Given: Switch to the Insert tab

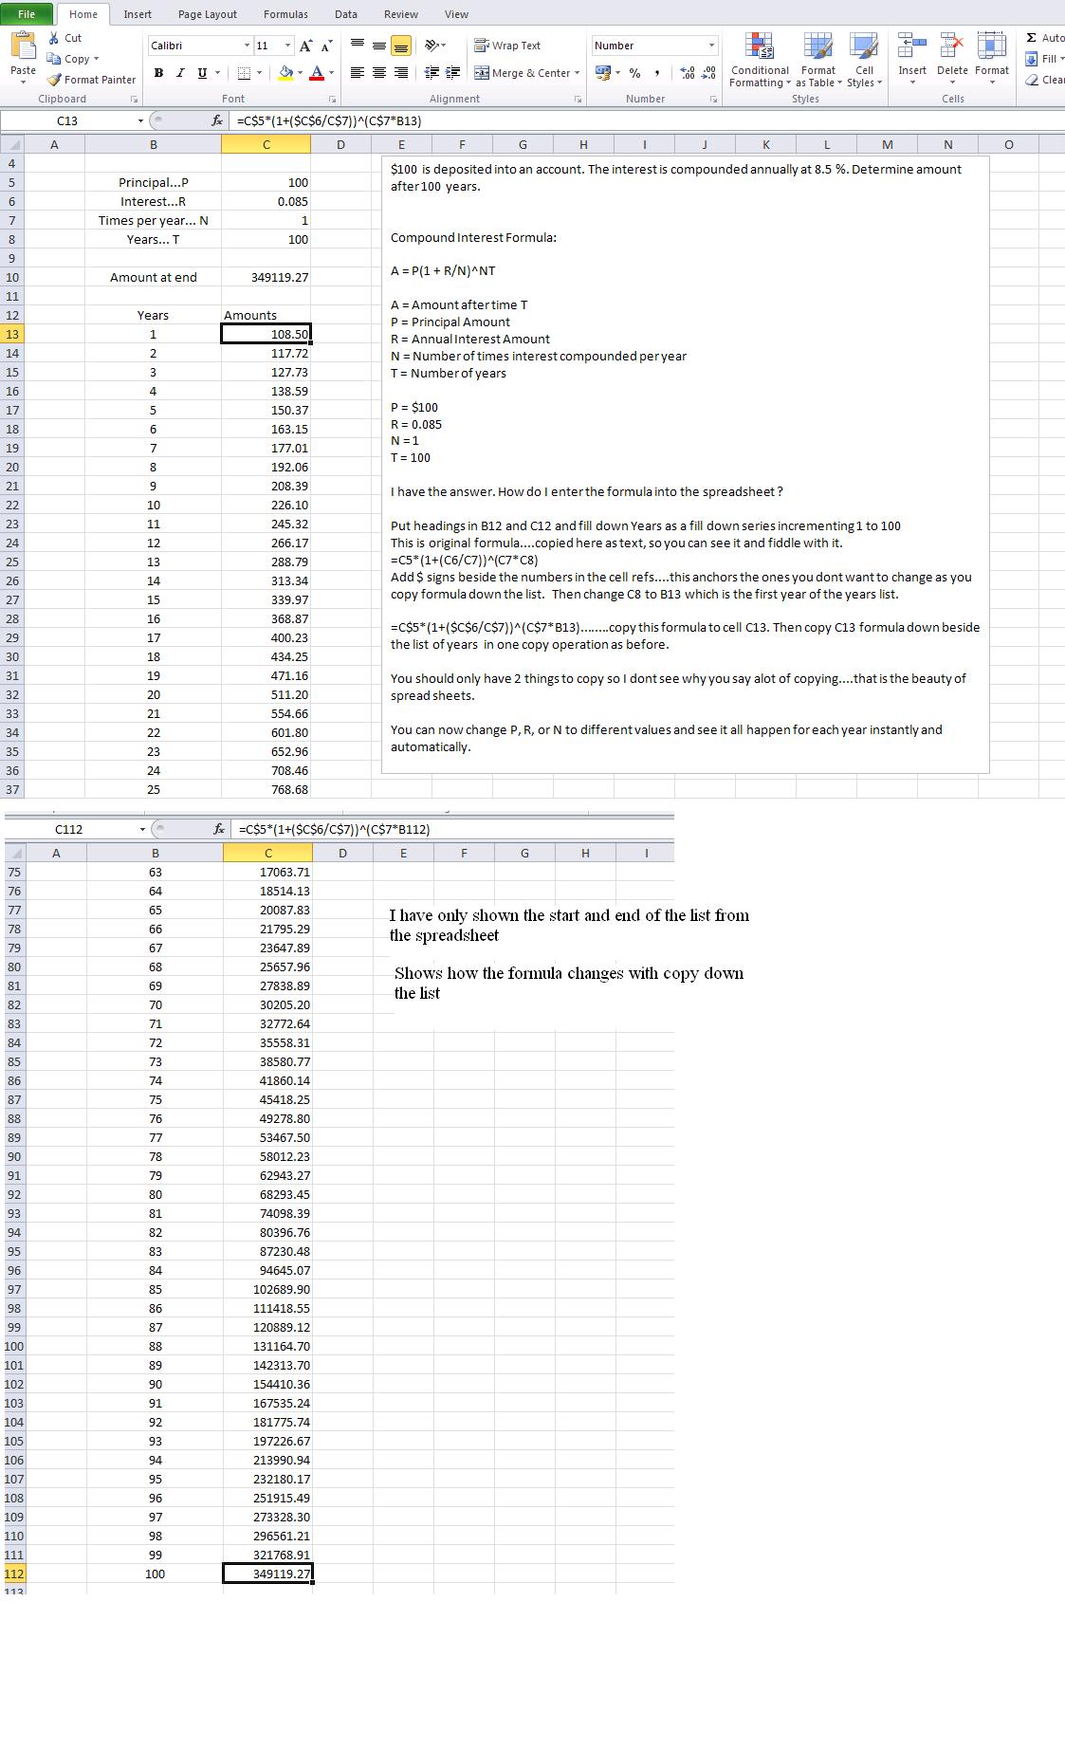Looking at the screenshot, I should click(138, 14).
